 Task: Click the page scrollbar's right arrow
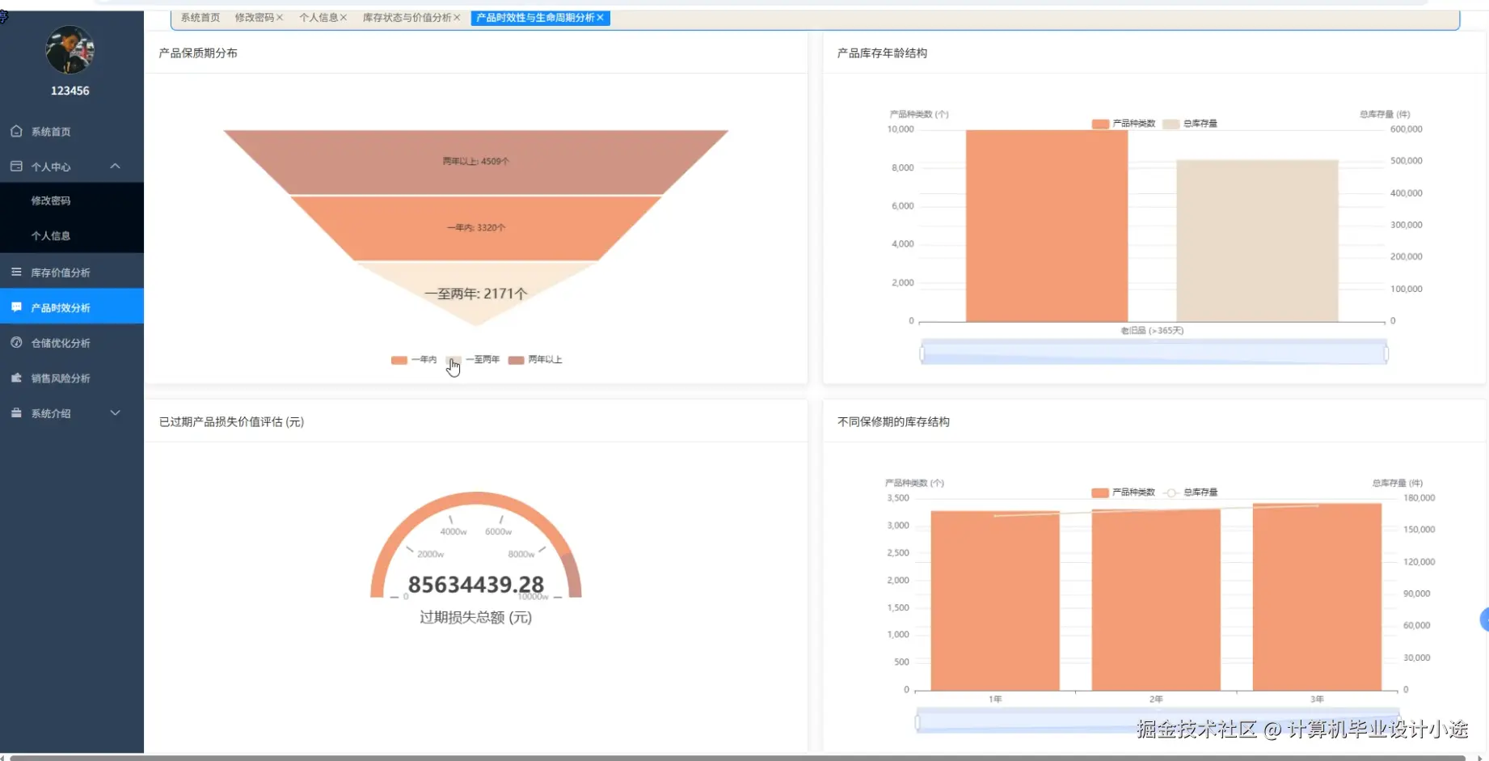click(1479, 758)
